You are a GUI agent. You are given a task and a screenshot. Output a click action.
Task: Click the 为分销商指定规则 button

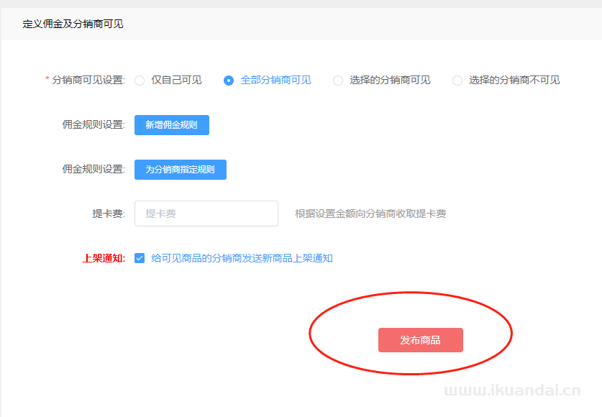181,170
